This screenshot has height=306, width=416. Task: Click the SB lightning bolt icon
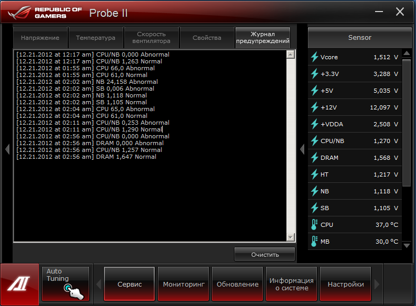point(315,208)
